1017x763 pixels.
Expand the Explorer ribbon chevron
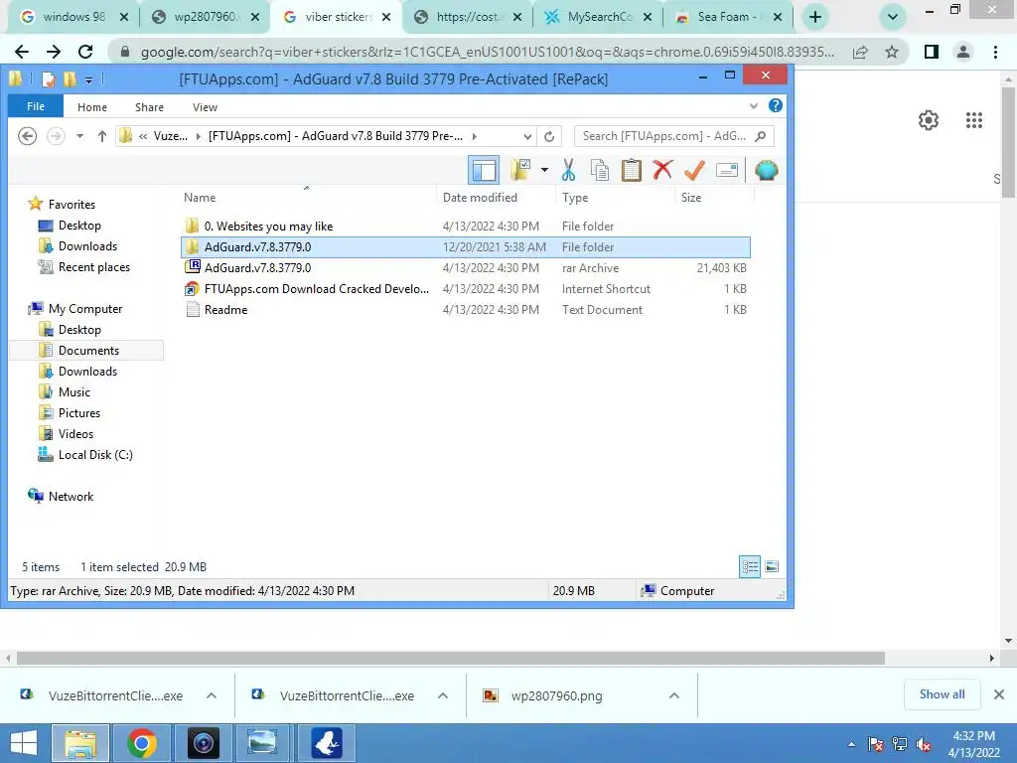coord(753,105)
